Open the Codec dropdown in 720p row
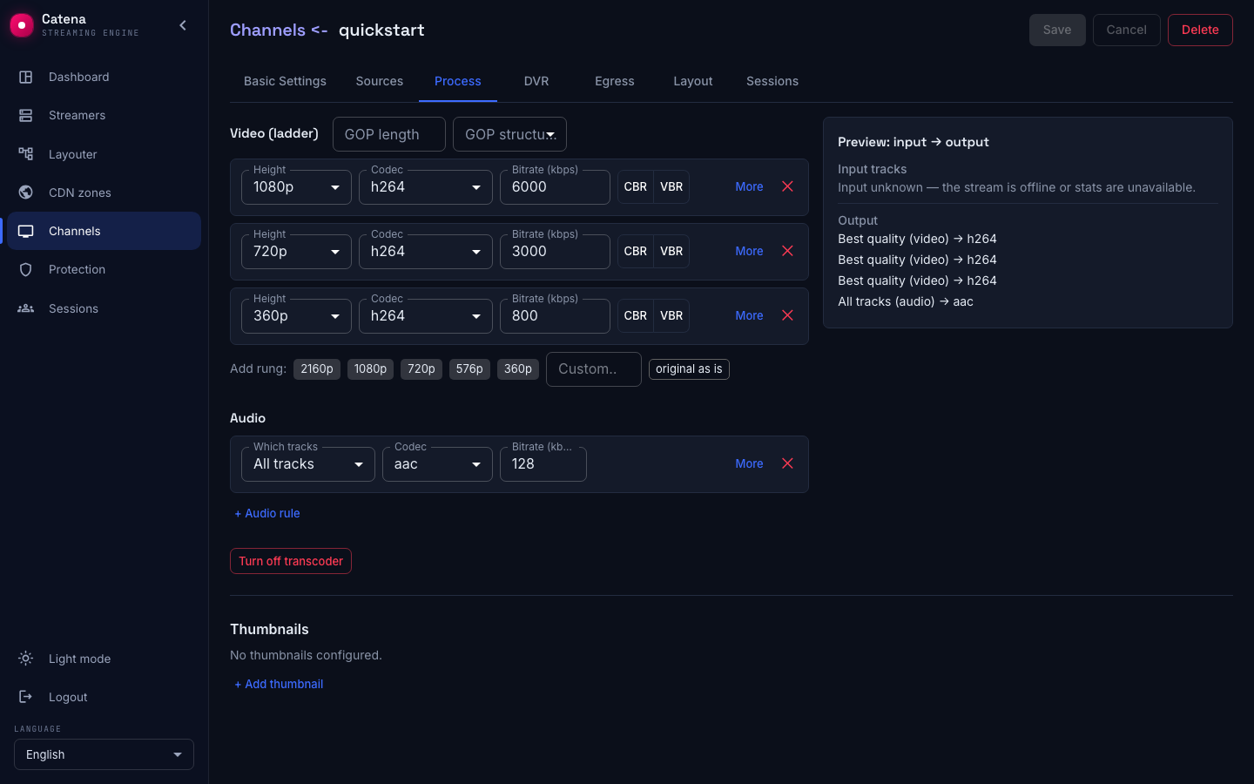This screenshot has height=784, width=1254. (426, 252)
